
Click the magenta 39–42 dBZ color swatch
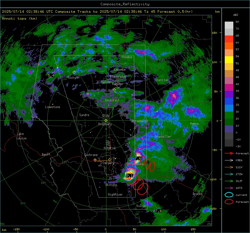pyautogui.click(x=229, y=88)
